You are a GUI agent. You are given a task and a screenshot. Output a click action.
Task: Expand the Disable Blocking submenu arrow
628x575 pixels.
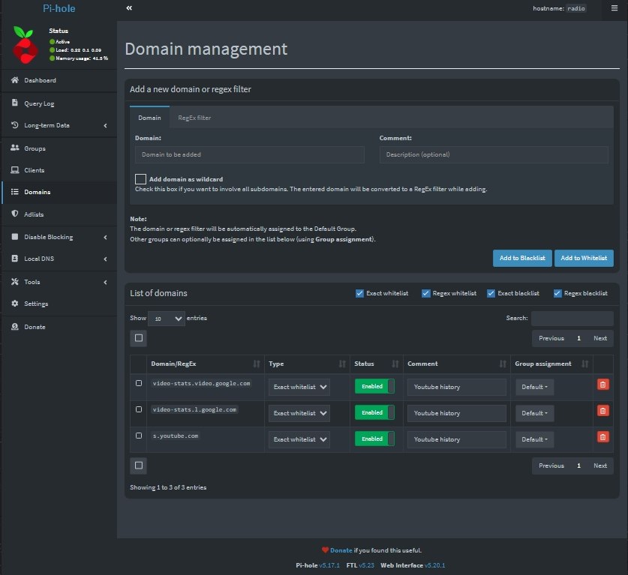105,238
